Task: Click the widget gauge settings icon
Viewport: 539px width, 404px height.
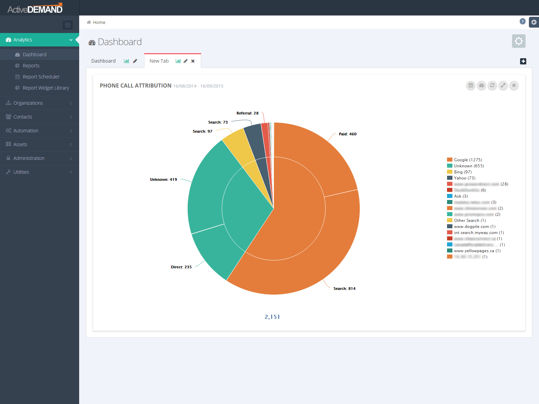Action: click(481, 86)
